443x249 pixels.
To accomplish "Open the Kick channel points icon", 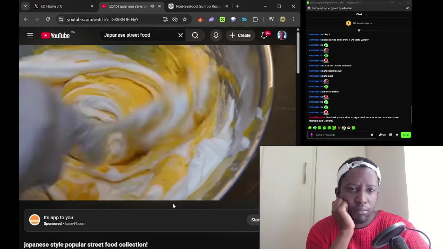I will tap(382, 135).
